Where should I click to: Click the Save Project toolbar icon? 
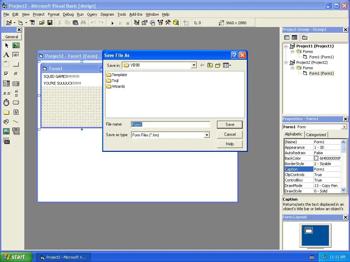pos(50,23)
